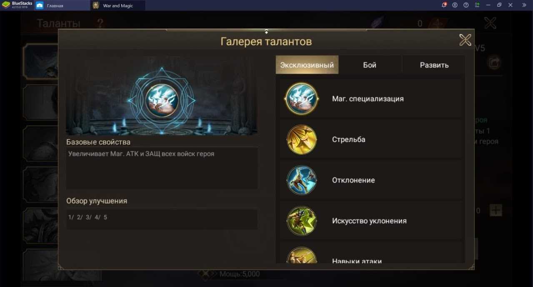Image resolution: width=533 pixels, height=287 pixels.
Task: Switch to the Развить tab
Action: (x=434, y=65)
